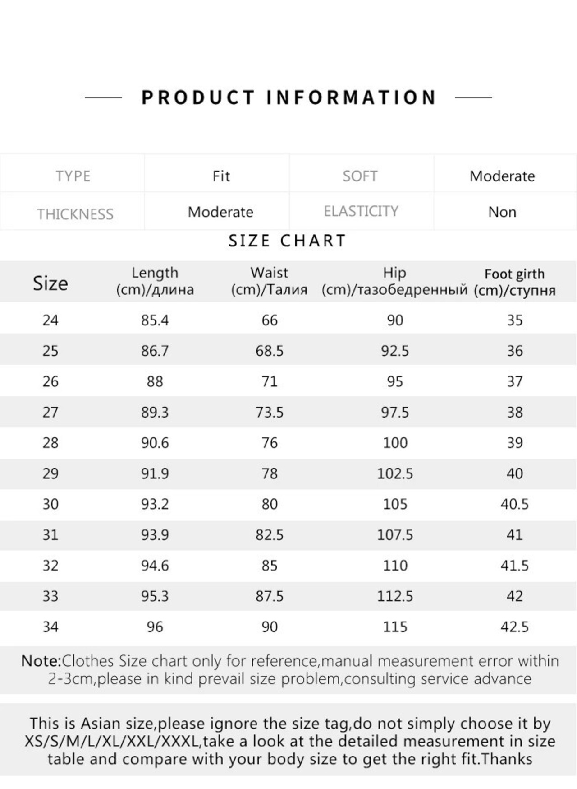Click the Note about measurement error
The image size is (577, 789).
289,670
